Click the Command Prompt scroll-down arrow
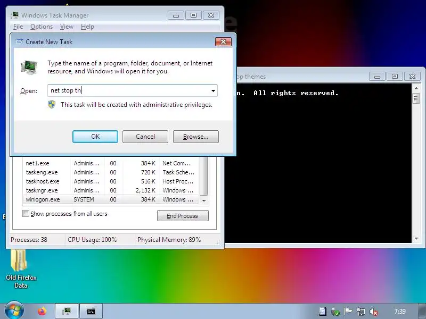The image size is (426, 319). tap(416, 239)
